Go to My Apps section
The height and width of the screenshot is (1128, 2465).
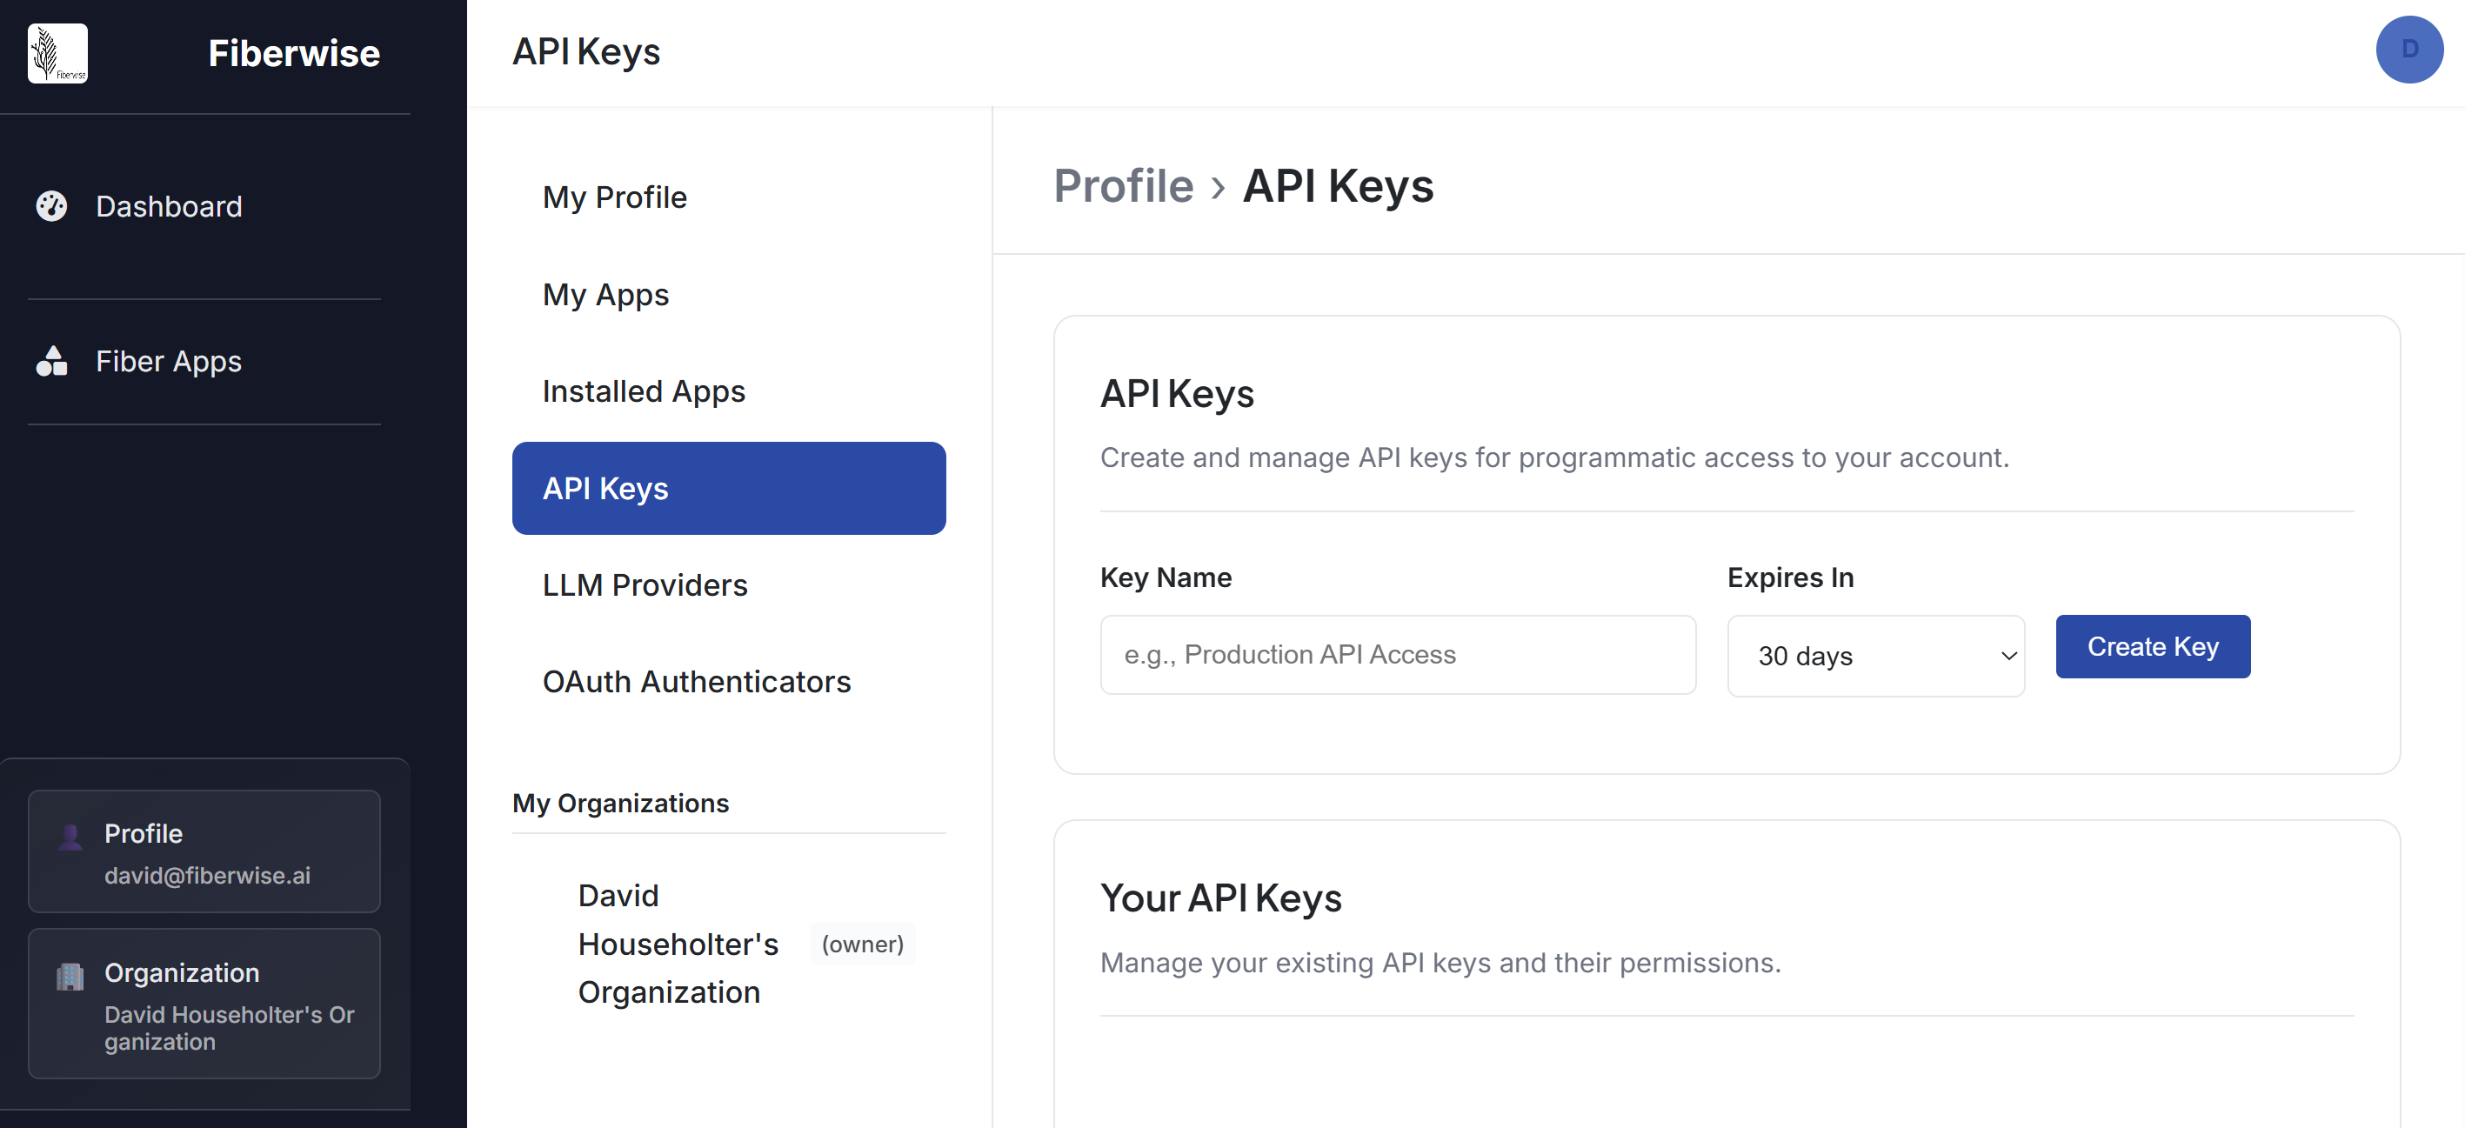(x=605, y=295)
